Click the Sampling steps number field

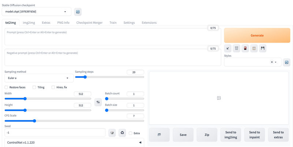tap(136, 72)
